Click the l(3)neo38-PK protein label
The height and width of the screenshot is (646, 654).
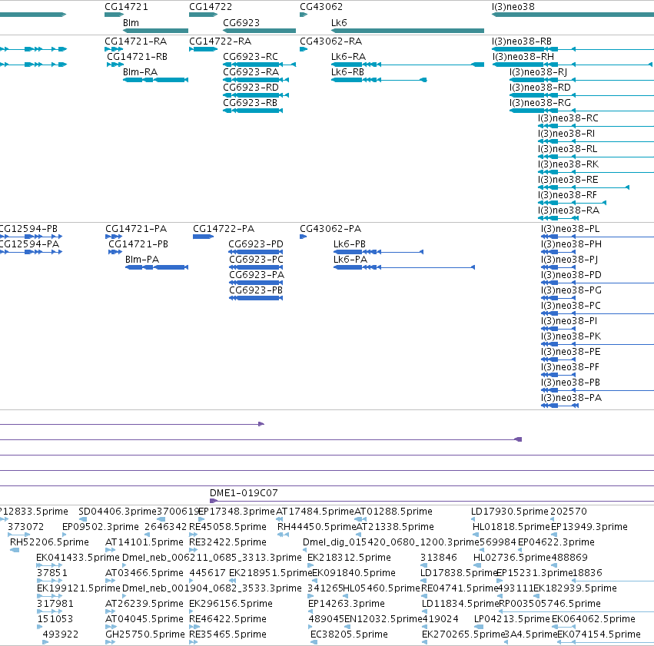[x=571, y=336]
